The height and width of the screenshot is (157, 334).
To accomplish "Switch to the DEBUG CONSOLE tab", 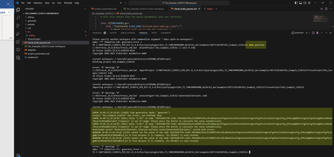I will 128,33.
